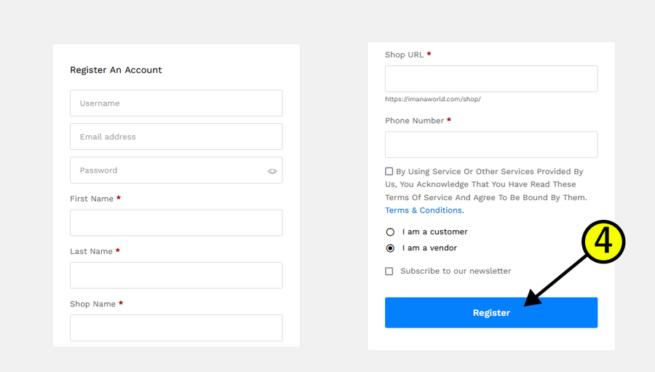Click the Shop URL label text
This screenshot has width=655, height=372.
tap(404, 55)
